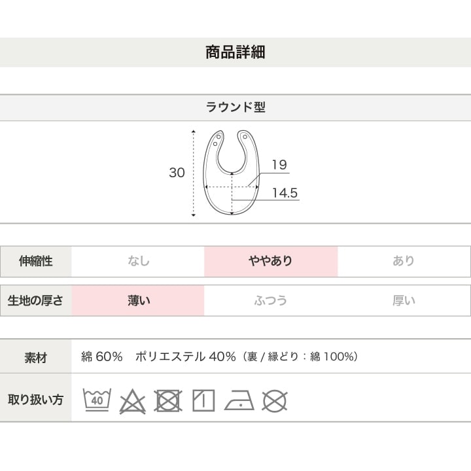This screenshot has height=471, width=471.
Task: Click the round bib diagram
Action: (232, 173)
